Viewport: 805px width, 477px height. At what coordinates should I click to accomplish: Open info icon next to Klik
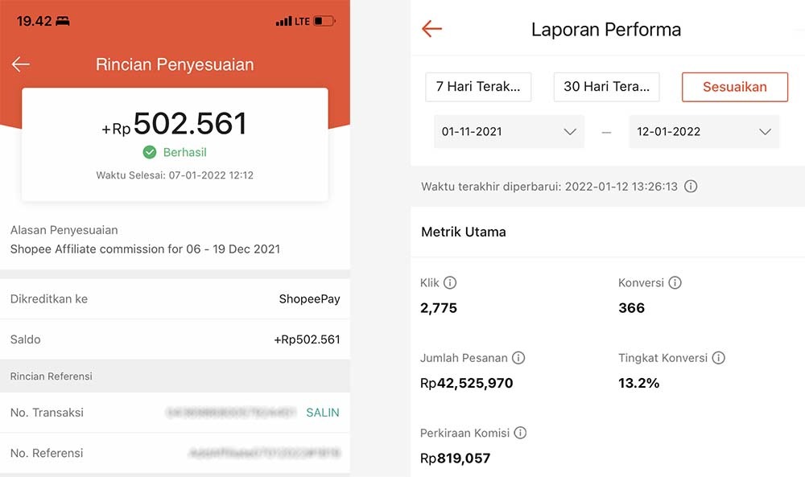coord(450,282)
